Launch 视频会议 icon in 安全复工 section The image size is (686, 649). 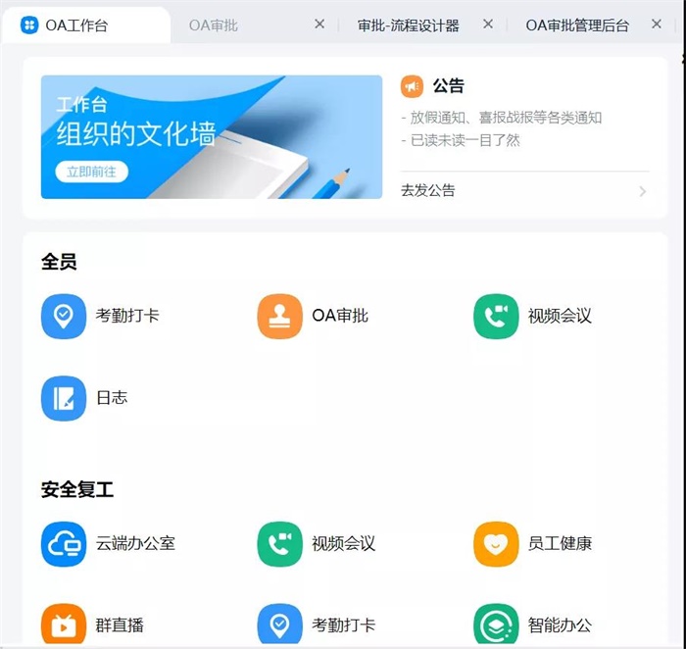(x=279, y=543)
